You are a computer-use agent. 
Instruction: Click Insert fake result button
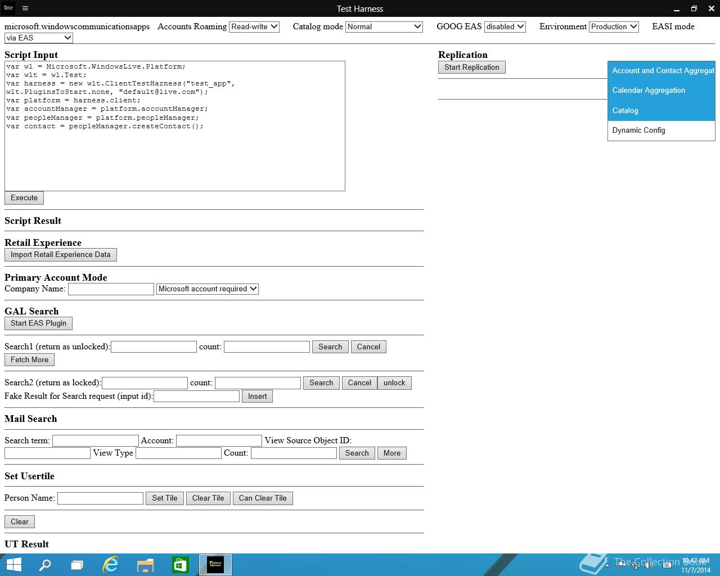[258, 397]
